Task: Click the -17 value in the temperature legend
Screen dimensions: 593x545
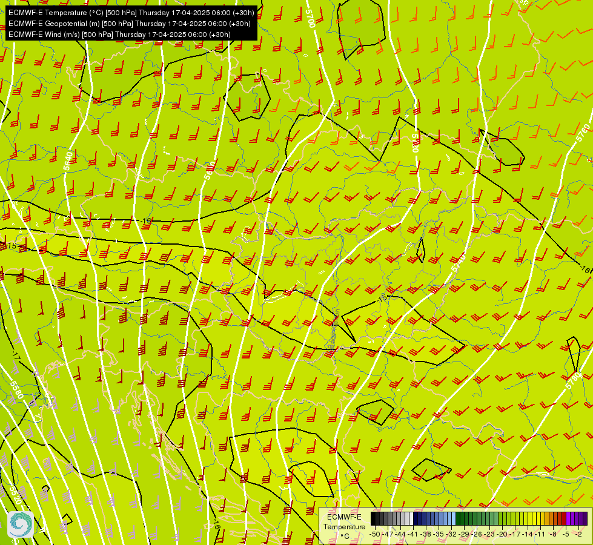Action: tap(515, 534)
